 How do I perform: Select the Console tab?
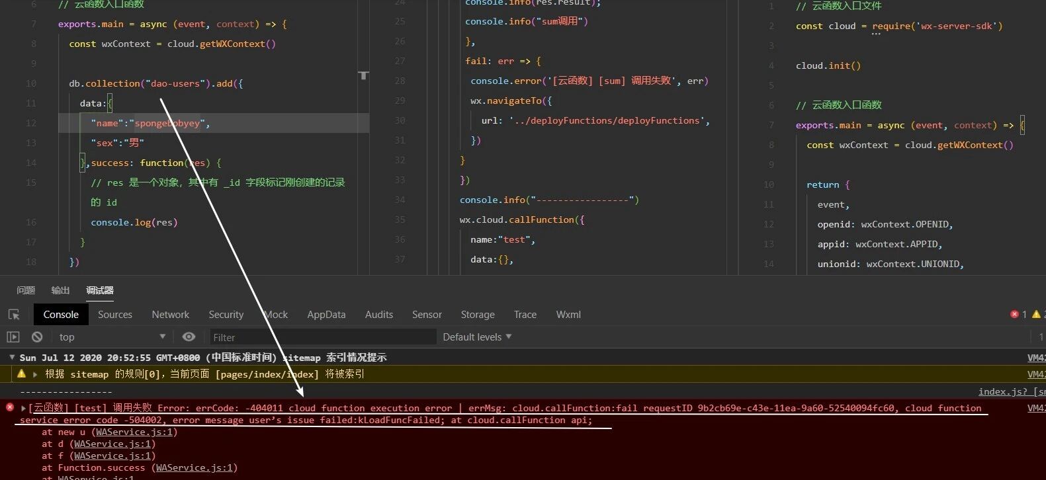(61, 315)
